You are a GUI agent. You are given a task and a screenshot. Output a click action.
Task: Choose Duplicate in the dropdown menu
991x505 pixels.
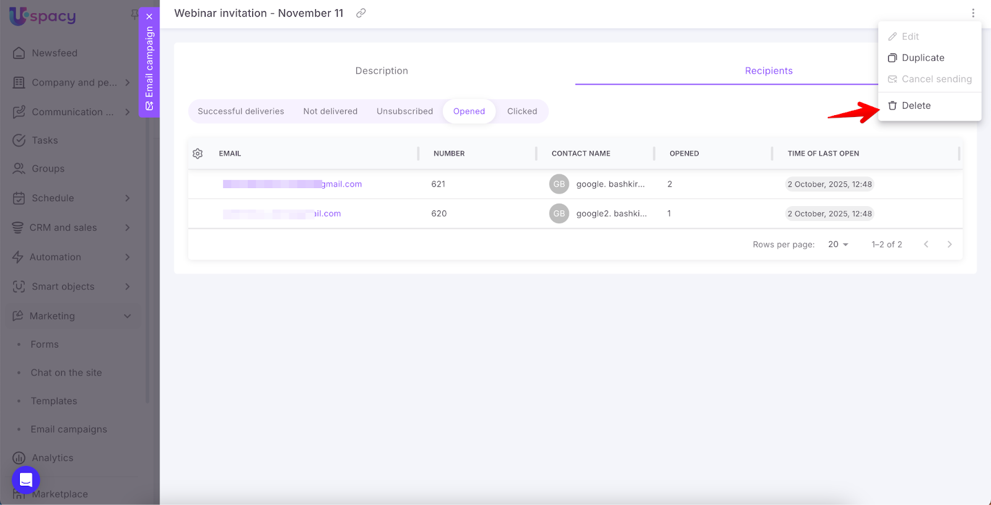[922, 58]
